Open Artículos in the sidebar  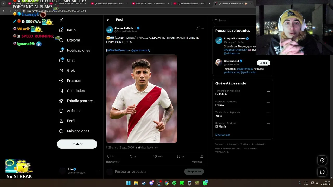coord(70,111)
